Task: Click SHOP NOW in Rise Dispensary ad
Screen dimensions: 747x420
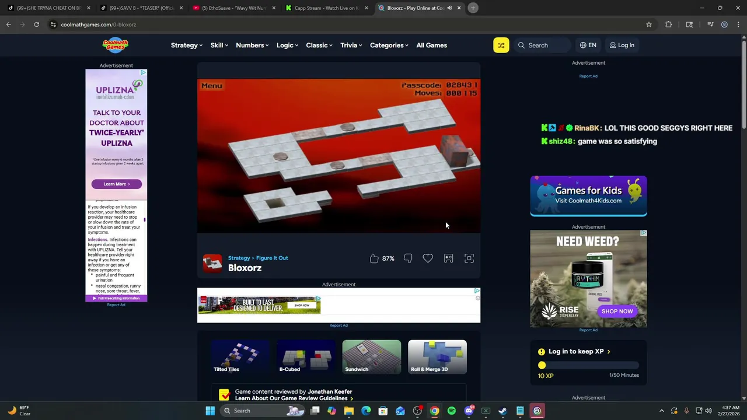Action: [617, 311]
